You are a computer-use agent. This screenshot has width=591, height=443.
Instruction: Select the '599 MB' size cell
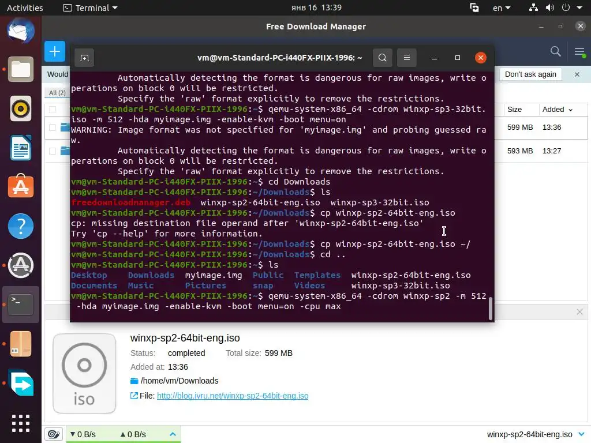click(x=520, y=127)
